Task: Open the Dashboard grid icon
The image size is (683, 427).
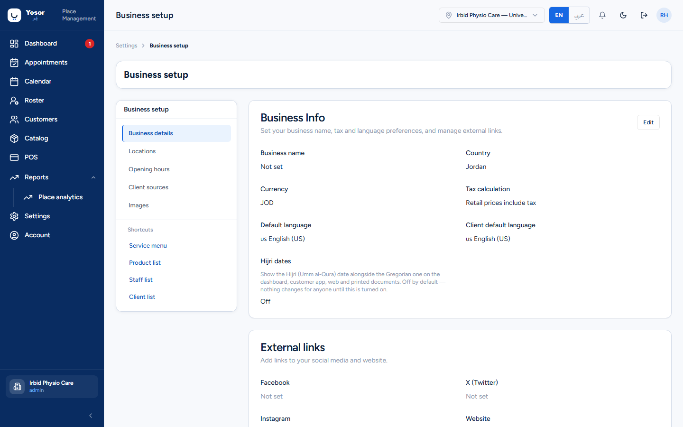Action: click(14, 44)
